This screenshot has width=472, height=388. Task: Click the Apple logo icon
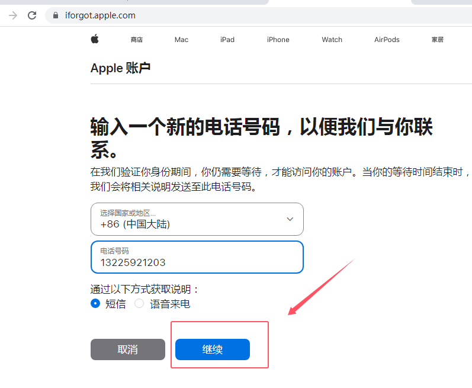95,39
